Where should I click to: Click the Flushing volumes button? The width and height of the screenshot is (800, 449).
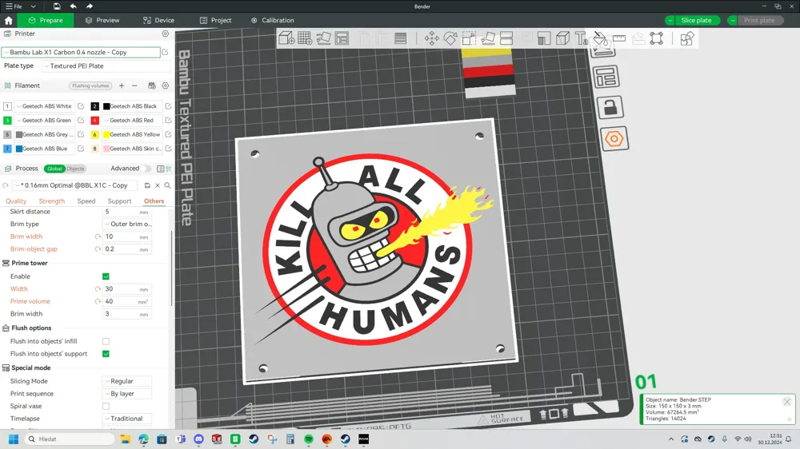click(x=90, y=85)
